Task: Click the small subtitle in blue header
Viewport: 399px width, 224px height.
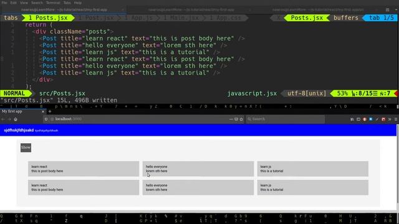Action: (x=46, y=131)
